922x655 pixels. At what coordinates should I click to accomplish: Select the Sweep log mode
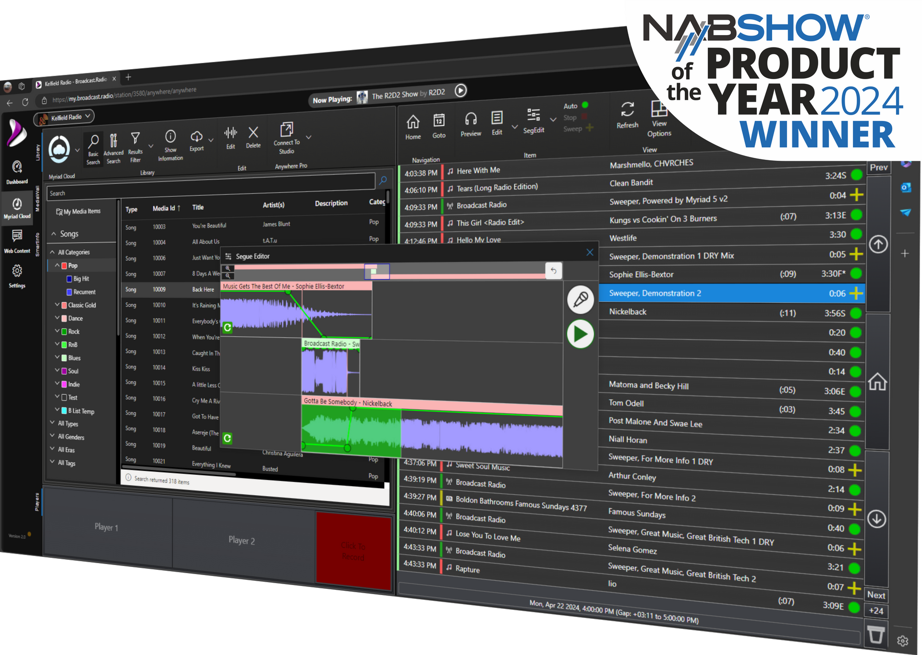(x=578, y=128)
